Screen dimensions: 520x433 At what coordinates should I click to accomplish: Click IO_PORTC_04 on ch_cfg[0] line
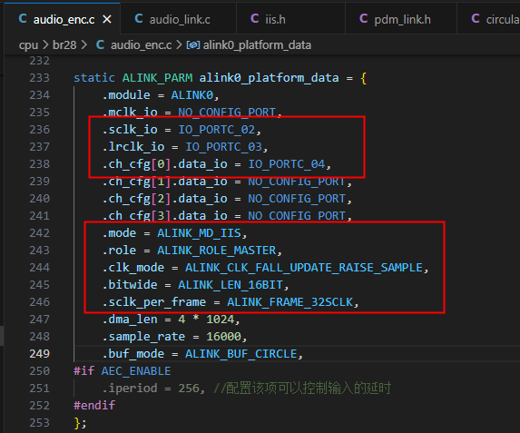coord(287,164)
